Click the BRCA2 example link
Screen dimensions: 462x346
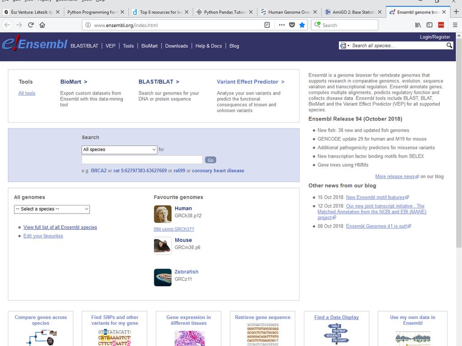pos(99,171)
